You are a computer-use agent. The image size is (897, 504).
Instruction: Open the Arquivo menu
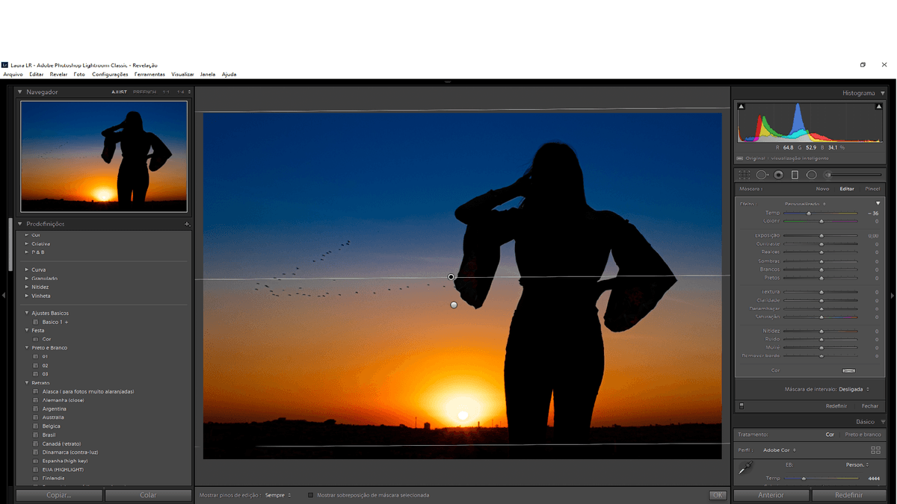[x=13, y=75]
